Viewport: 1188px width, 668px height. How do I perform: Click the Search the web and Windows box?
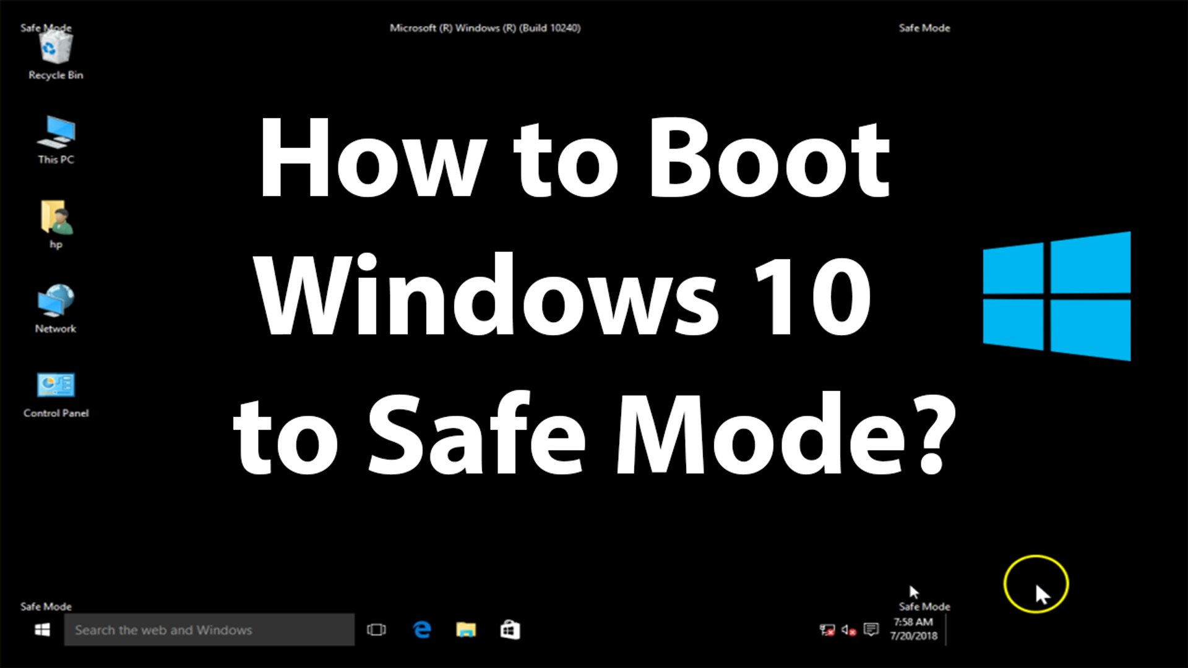click(209, 630)
